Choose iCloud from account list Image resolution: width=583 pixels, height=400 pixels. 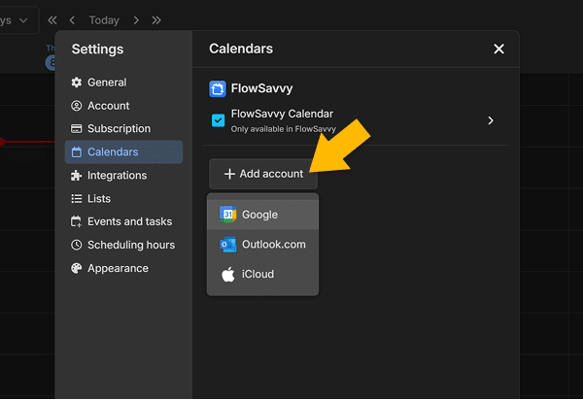click(x=262, y=274)
